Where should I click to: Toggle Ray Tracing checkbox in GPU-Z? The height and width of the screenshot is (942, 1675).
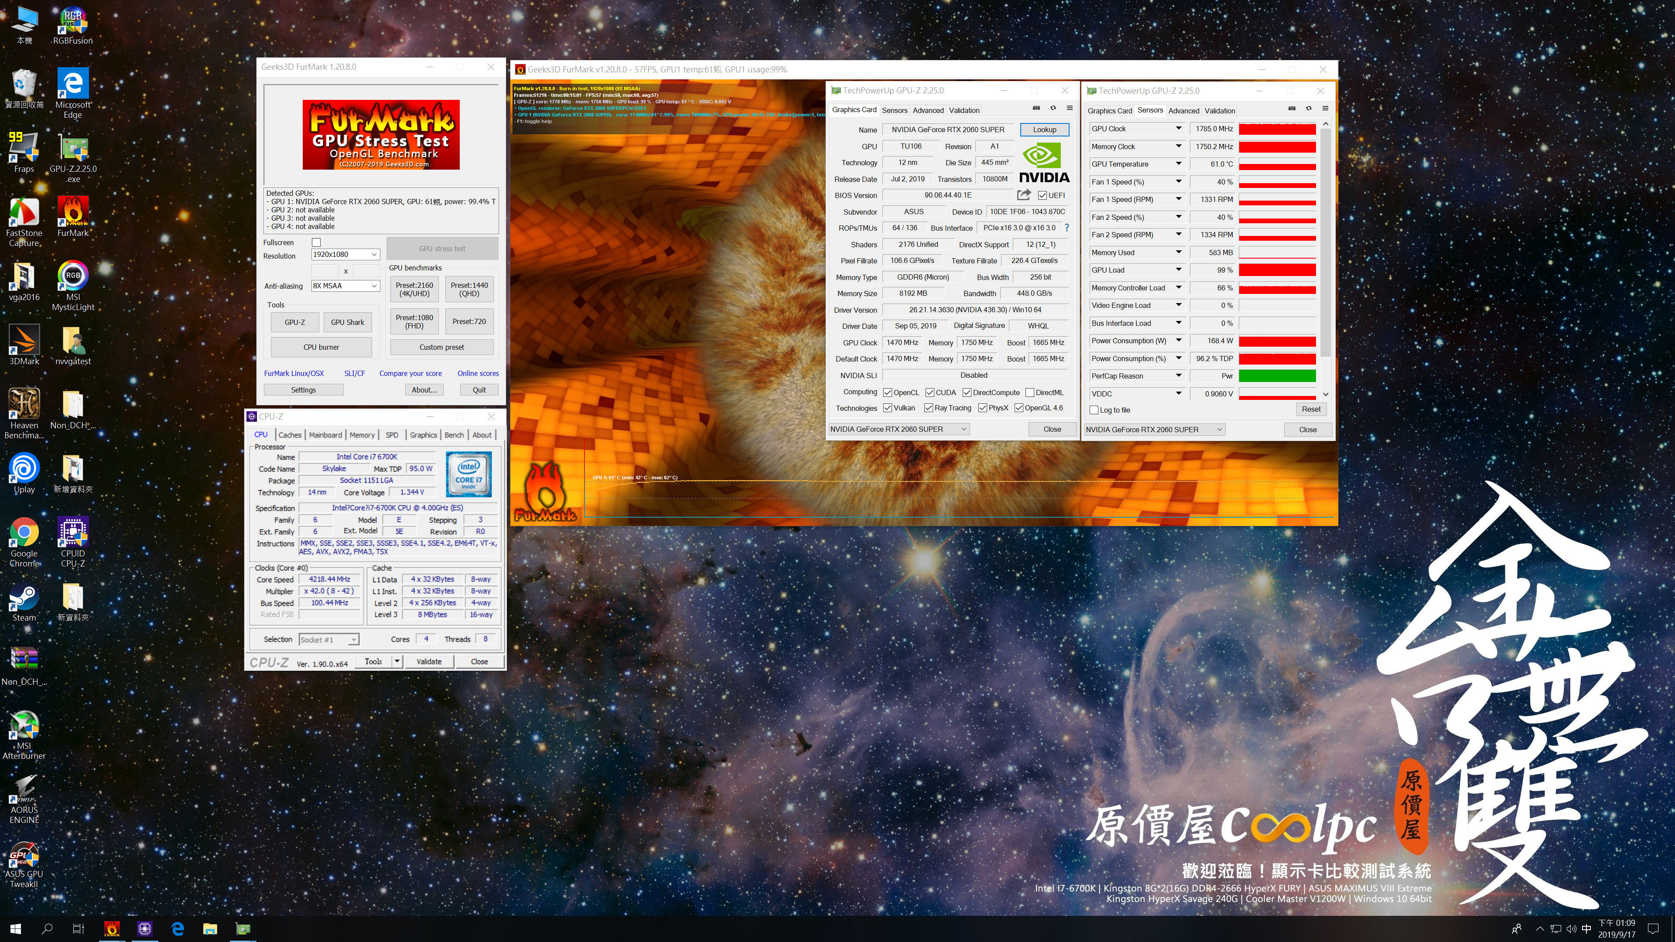coord(929,408)
